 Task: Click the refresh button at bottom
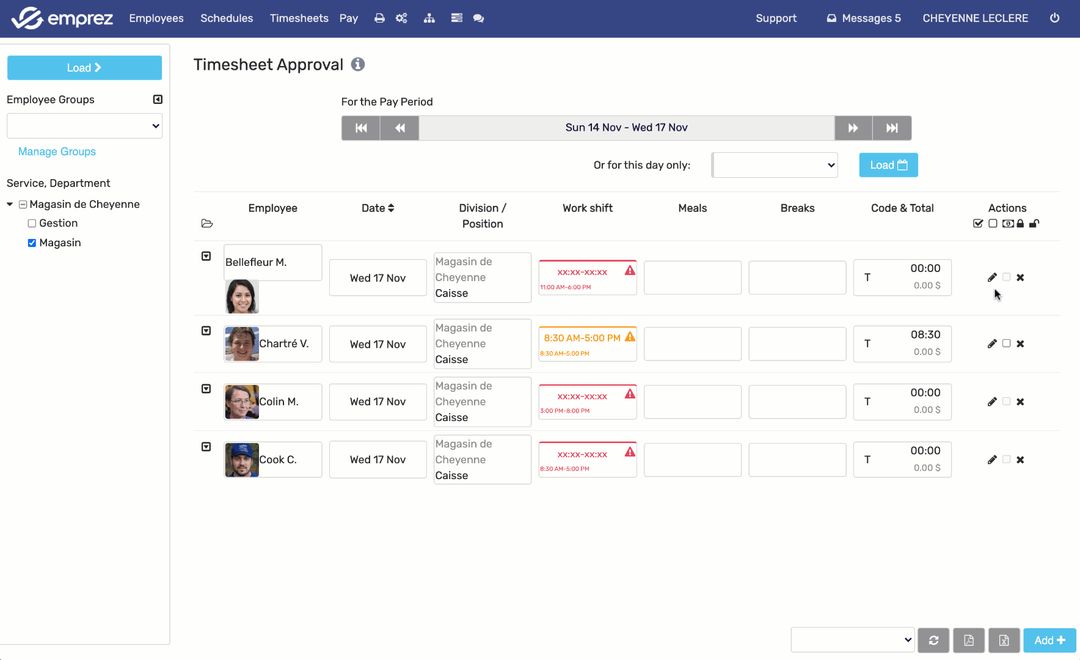933,640
